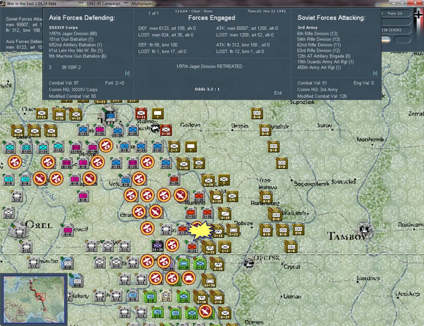Click 'Bf 109F-2' aircraft entry

click(x=71, y=68)
